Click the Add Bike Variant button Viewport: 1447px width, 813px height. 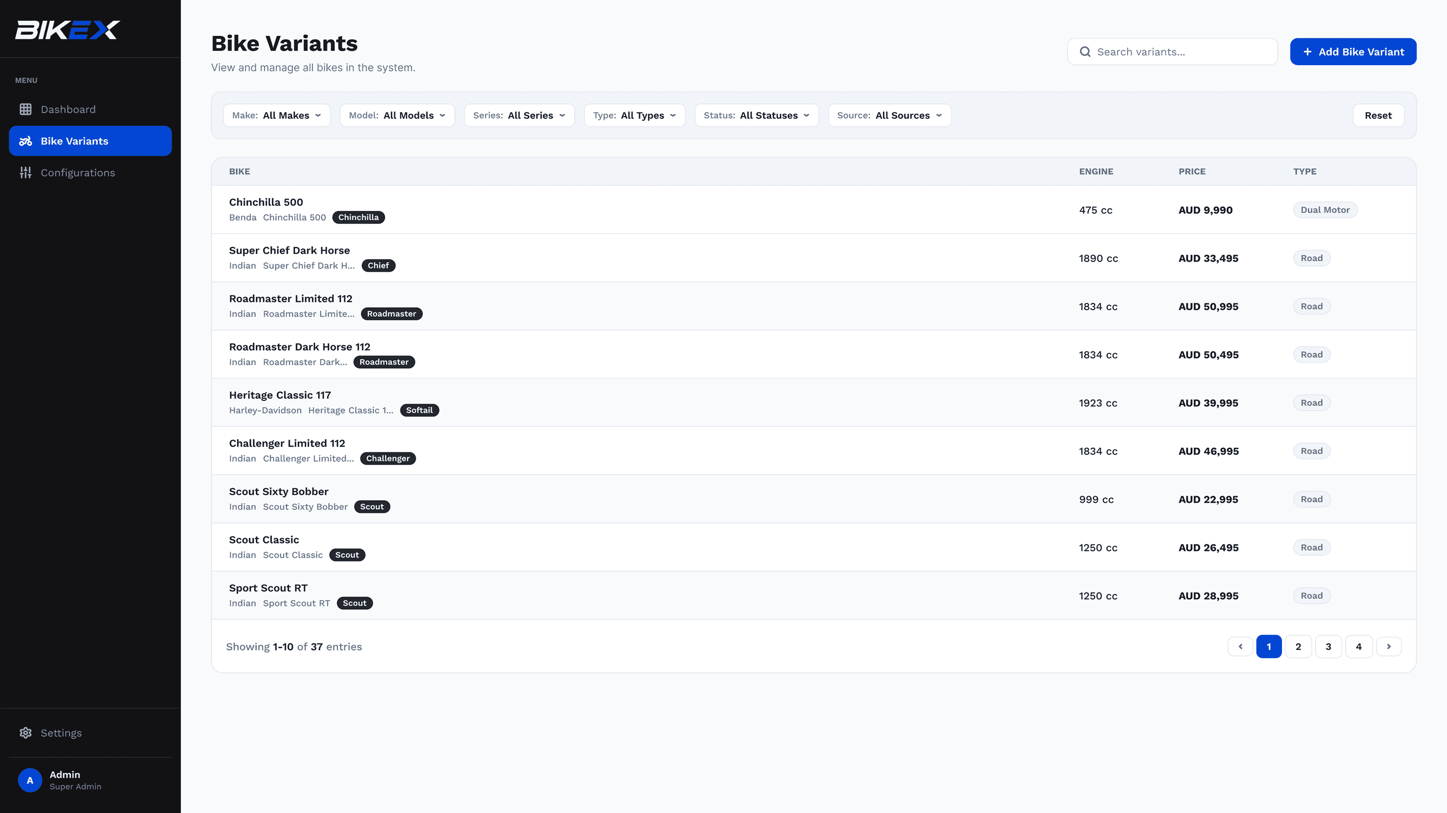[x=1353, y=51]
